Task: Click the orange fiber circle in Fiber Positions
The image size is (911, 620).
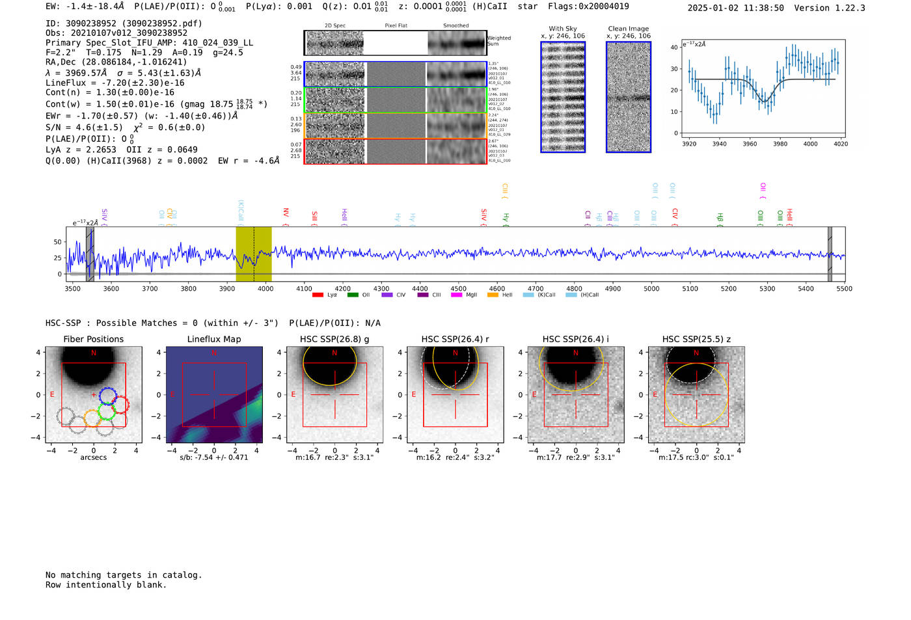Action: (x=92, y=418)
